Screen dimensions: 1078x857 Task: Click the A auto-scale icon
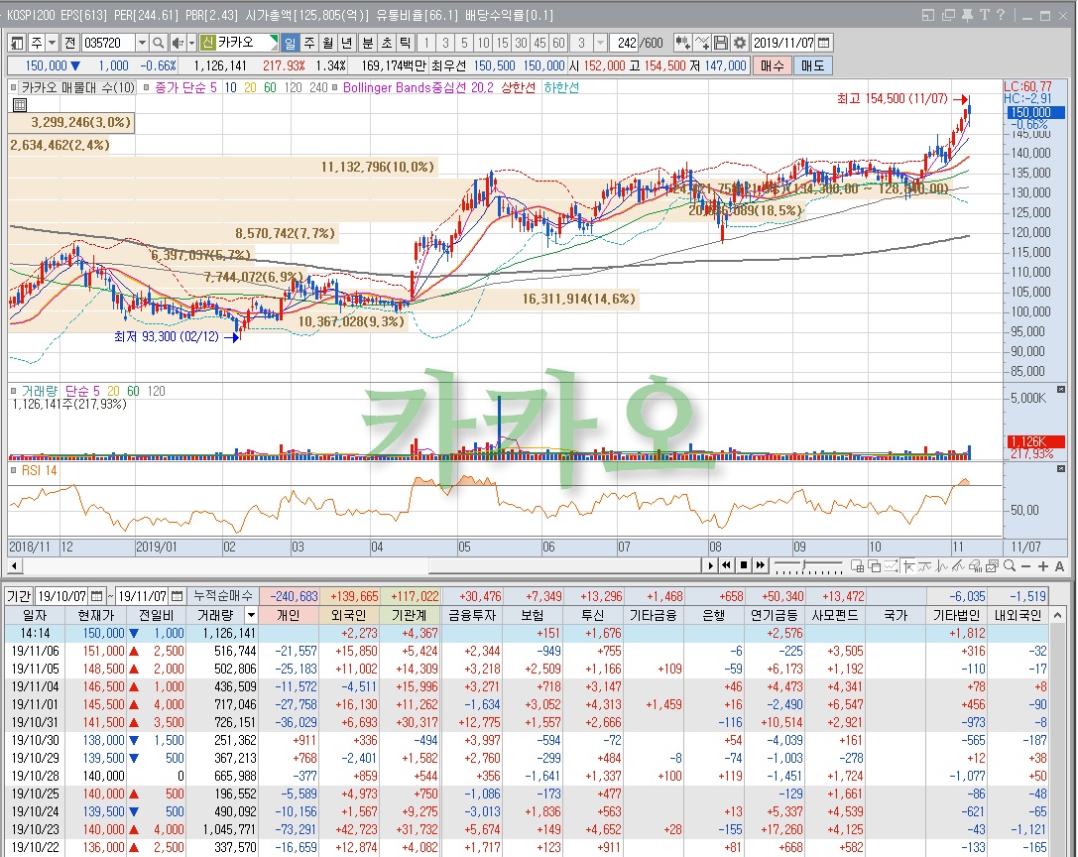[1059, 566]
